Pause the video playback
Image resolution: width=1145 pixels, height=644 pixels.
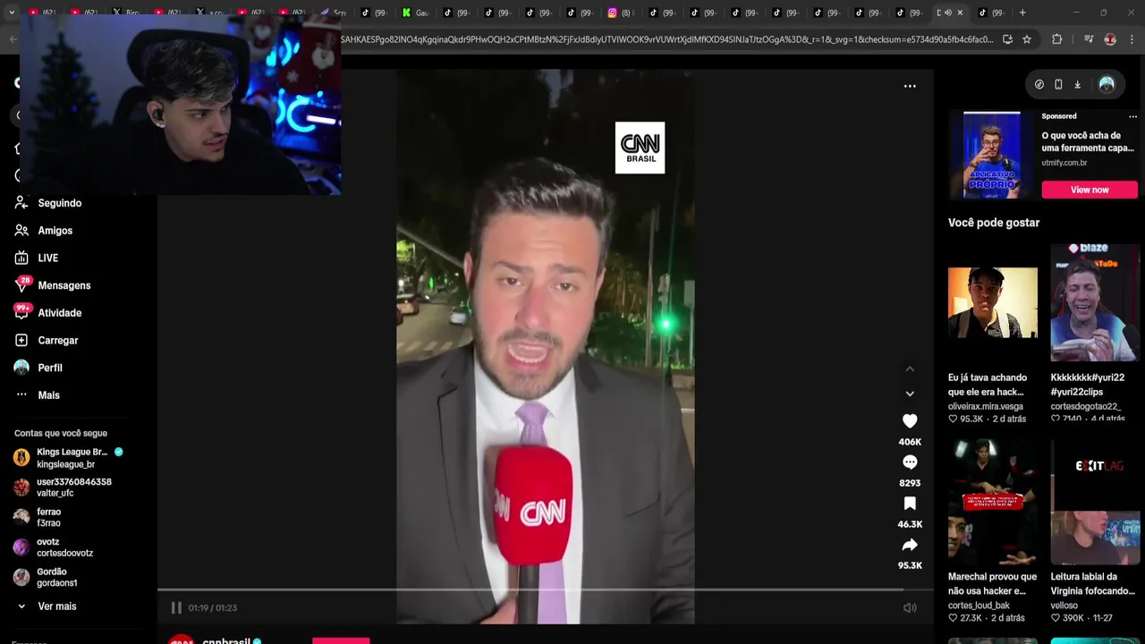pyautogui.click(x=176, y=607)
